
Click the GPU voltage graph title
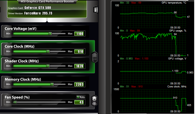(177, 59)
